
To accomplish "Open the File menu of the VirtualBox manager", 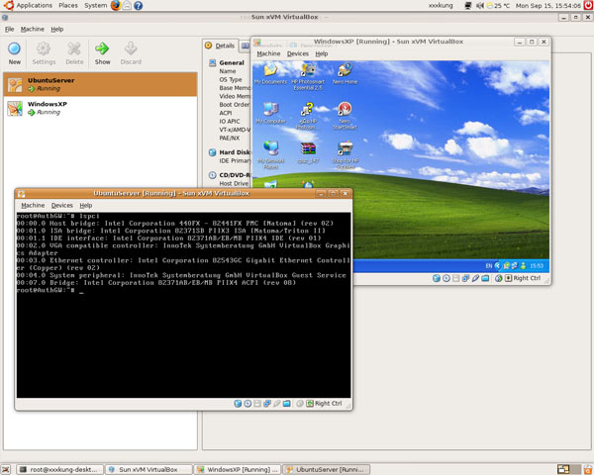I will click(x=10, y=29).
